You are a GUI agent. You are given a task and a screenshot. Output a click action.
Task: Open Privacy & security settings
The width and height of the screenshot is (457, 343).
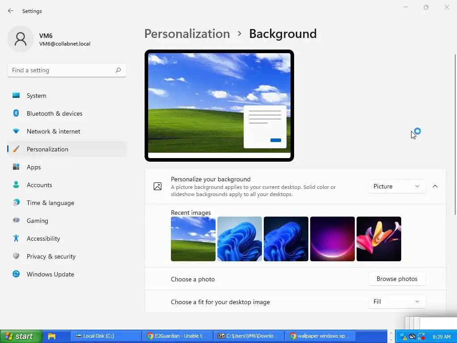[x=67, y=256]
